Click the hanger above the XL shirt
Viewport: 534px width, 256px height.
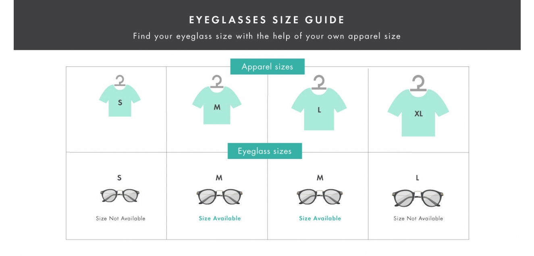click(x=418, y=83)
